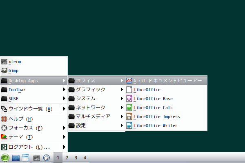245x163 pixels.
Task: Click the window list taskbar icon
Action: pyautogui.click(x=25, y=158)
